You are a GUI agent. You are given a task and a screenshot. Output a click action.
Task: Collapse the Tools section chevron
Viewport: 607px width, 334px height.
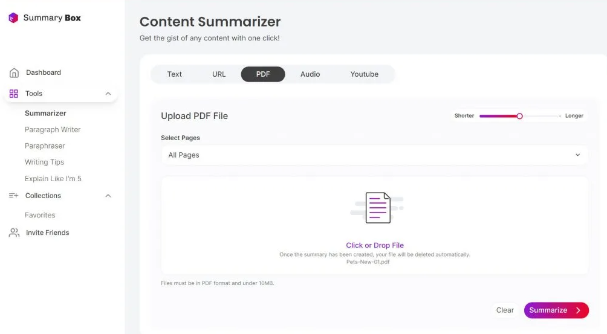tap(108, 94)
